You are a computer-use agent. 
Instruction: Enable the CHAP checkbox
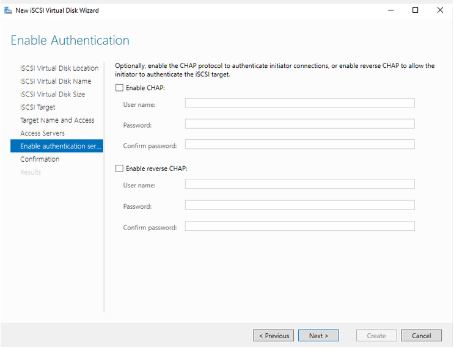point(119,88)
